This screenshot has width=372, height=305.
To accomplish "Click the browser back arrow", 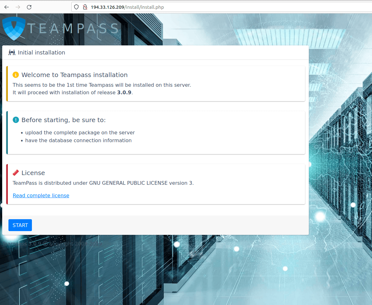I will (7, 7).
